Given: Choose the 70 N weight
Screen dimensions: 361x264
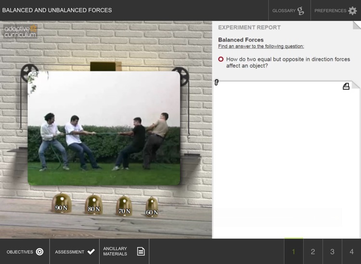Looking at the screenshot, I should 124,206.
